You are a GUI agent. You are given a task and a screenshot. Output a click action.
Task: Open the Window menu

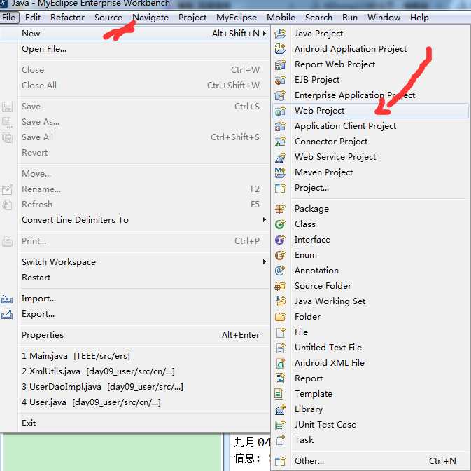pos(384,18)
